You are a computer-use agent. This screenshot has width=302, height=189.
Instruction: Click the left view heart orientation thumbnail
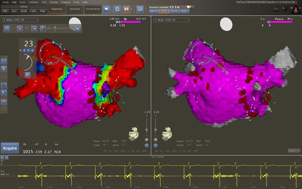pyautogui.click(x=134, y=133)
